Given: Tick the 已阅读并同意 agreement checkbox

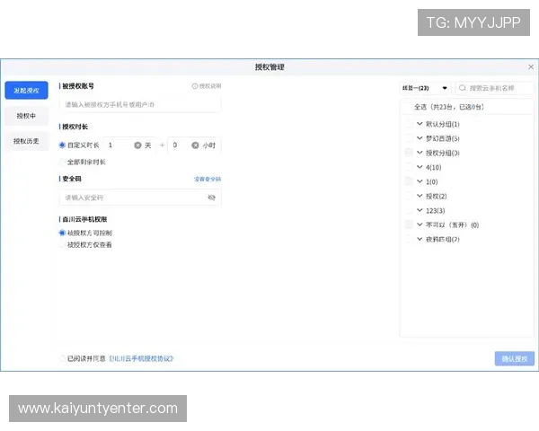Looking at the screenshot, I should coord(62,358).
